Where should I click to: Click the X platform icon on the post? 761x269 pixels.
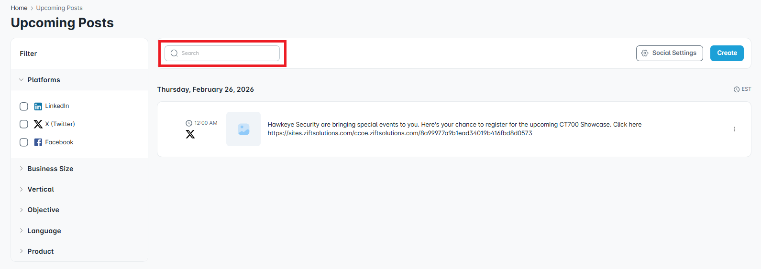[190, 134]
